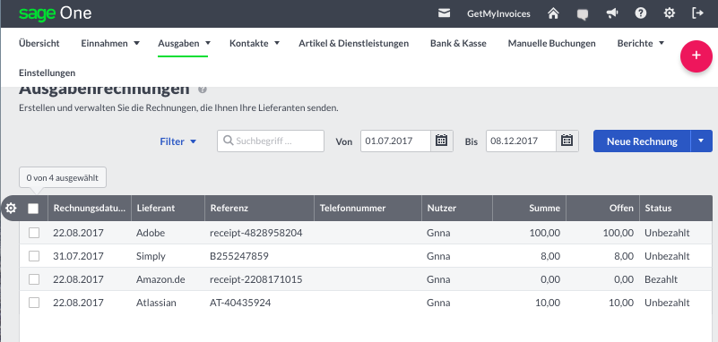Sort by Lieferant column header
The width and height of the screenshot is (718, 342).
tap(168, 208)
